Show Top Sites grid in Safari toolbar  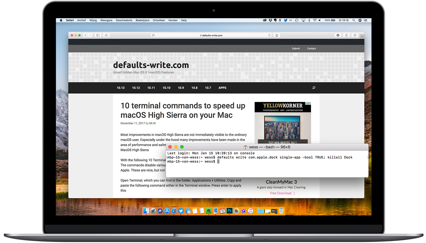pyautogui.click(x=106, y=35)
